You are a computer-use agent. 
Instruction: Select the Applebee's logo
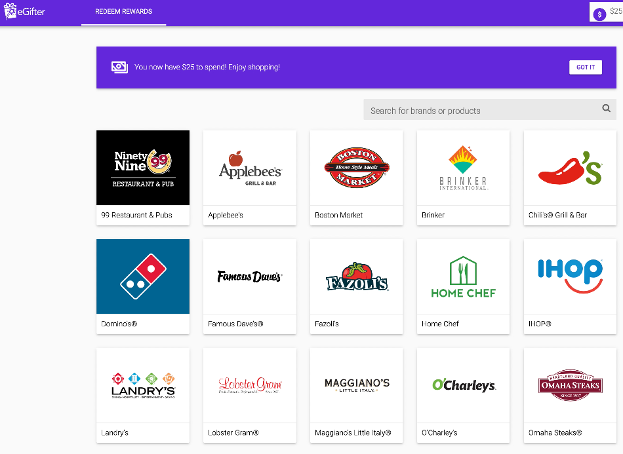click(250, 168)
